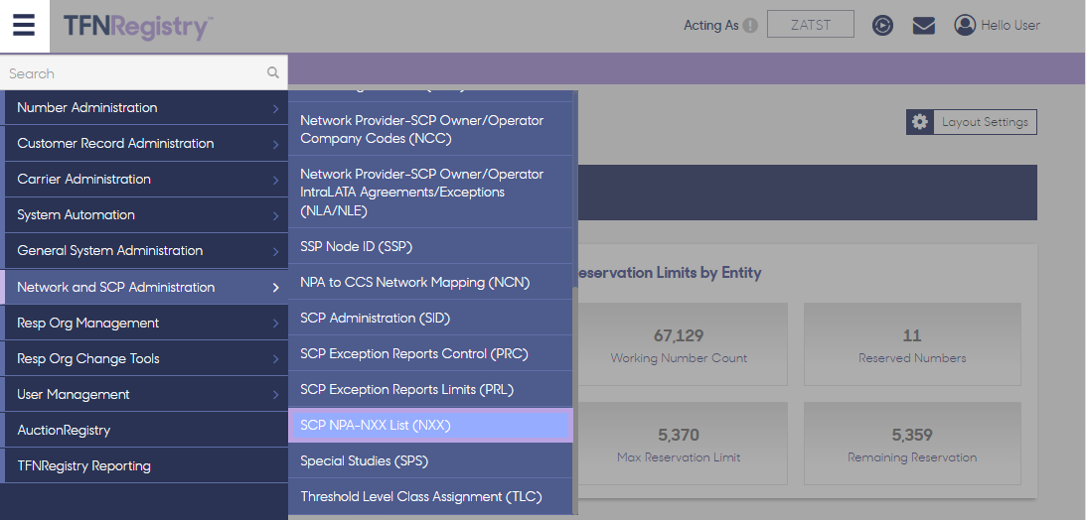
Task: Click the ZATST acting-as box
Action: 811,24
